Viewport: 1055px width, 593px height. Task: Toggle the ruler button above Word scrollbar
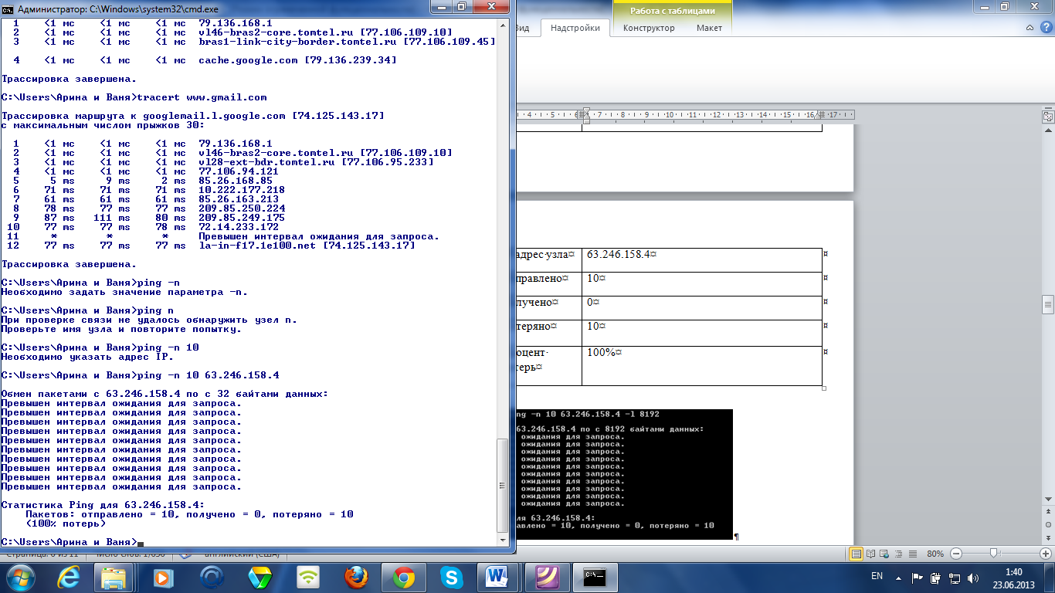coord(1048,117)
